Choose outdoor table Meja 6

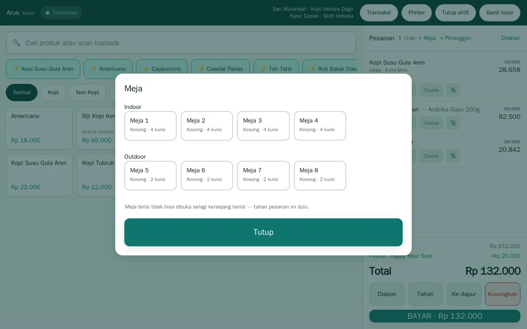point(207,176)
